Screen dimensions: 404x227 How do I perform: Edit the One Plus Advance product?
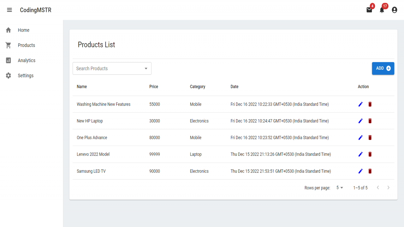[360, 137]
